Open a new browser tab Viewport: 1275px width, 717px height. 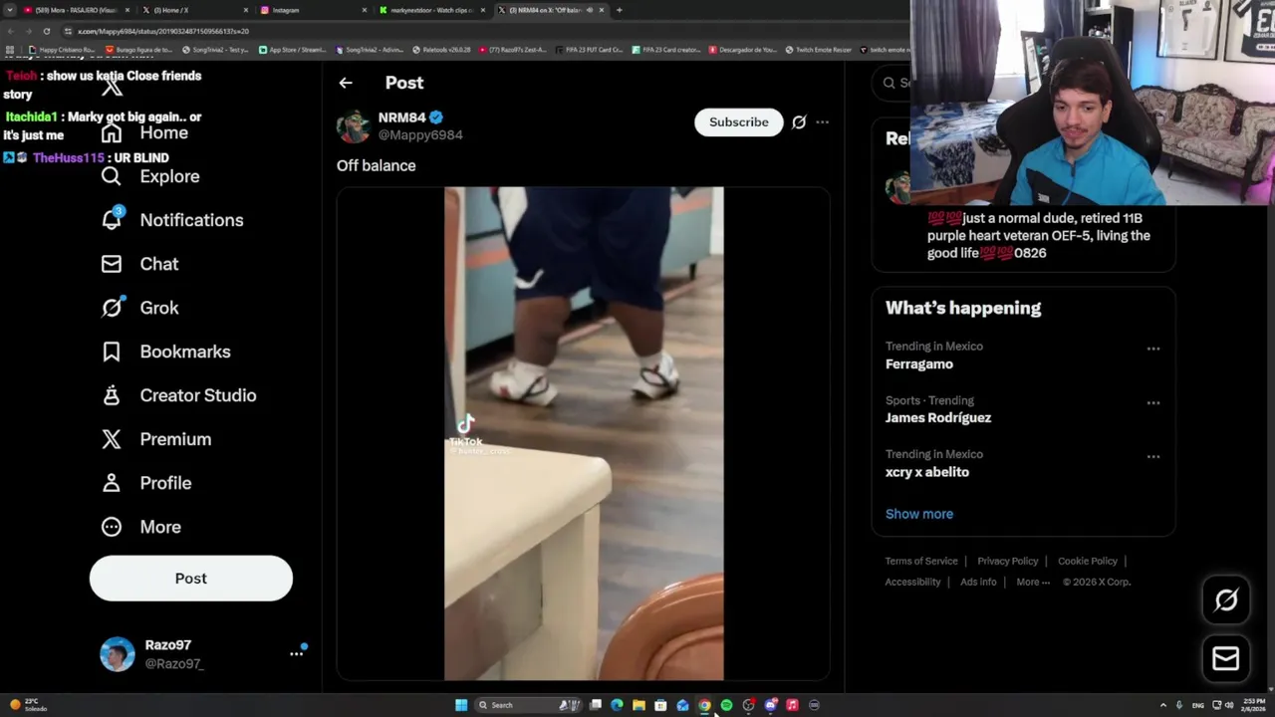click(x=620, y=10)
